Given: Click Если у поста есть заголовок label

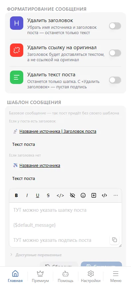Looking at the screenshot, I should [x=32, y=121].
